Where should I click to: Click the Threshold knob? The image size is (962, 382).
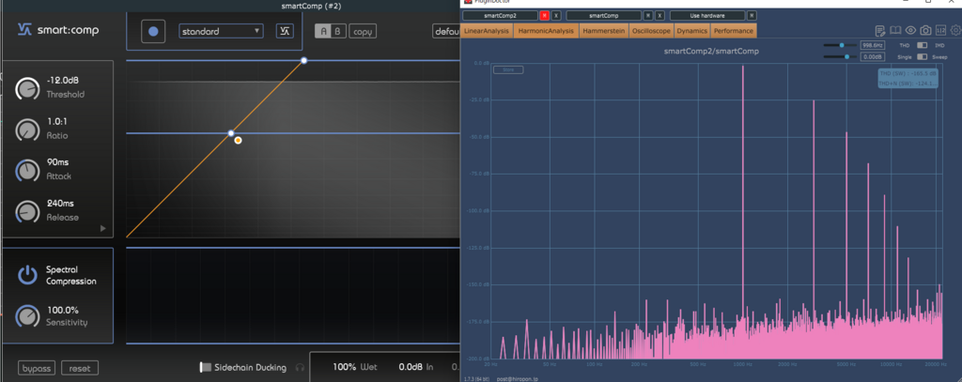pos(27,89)
